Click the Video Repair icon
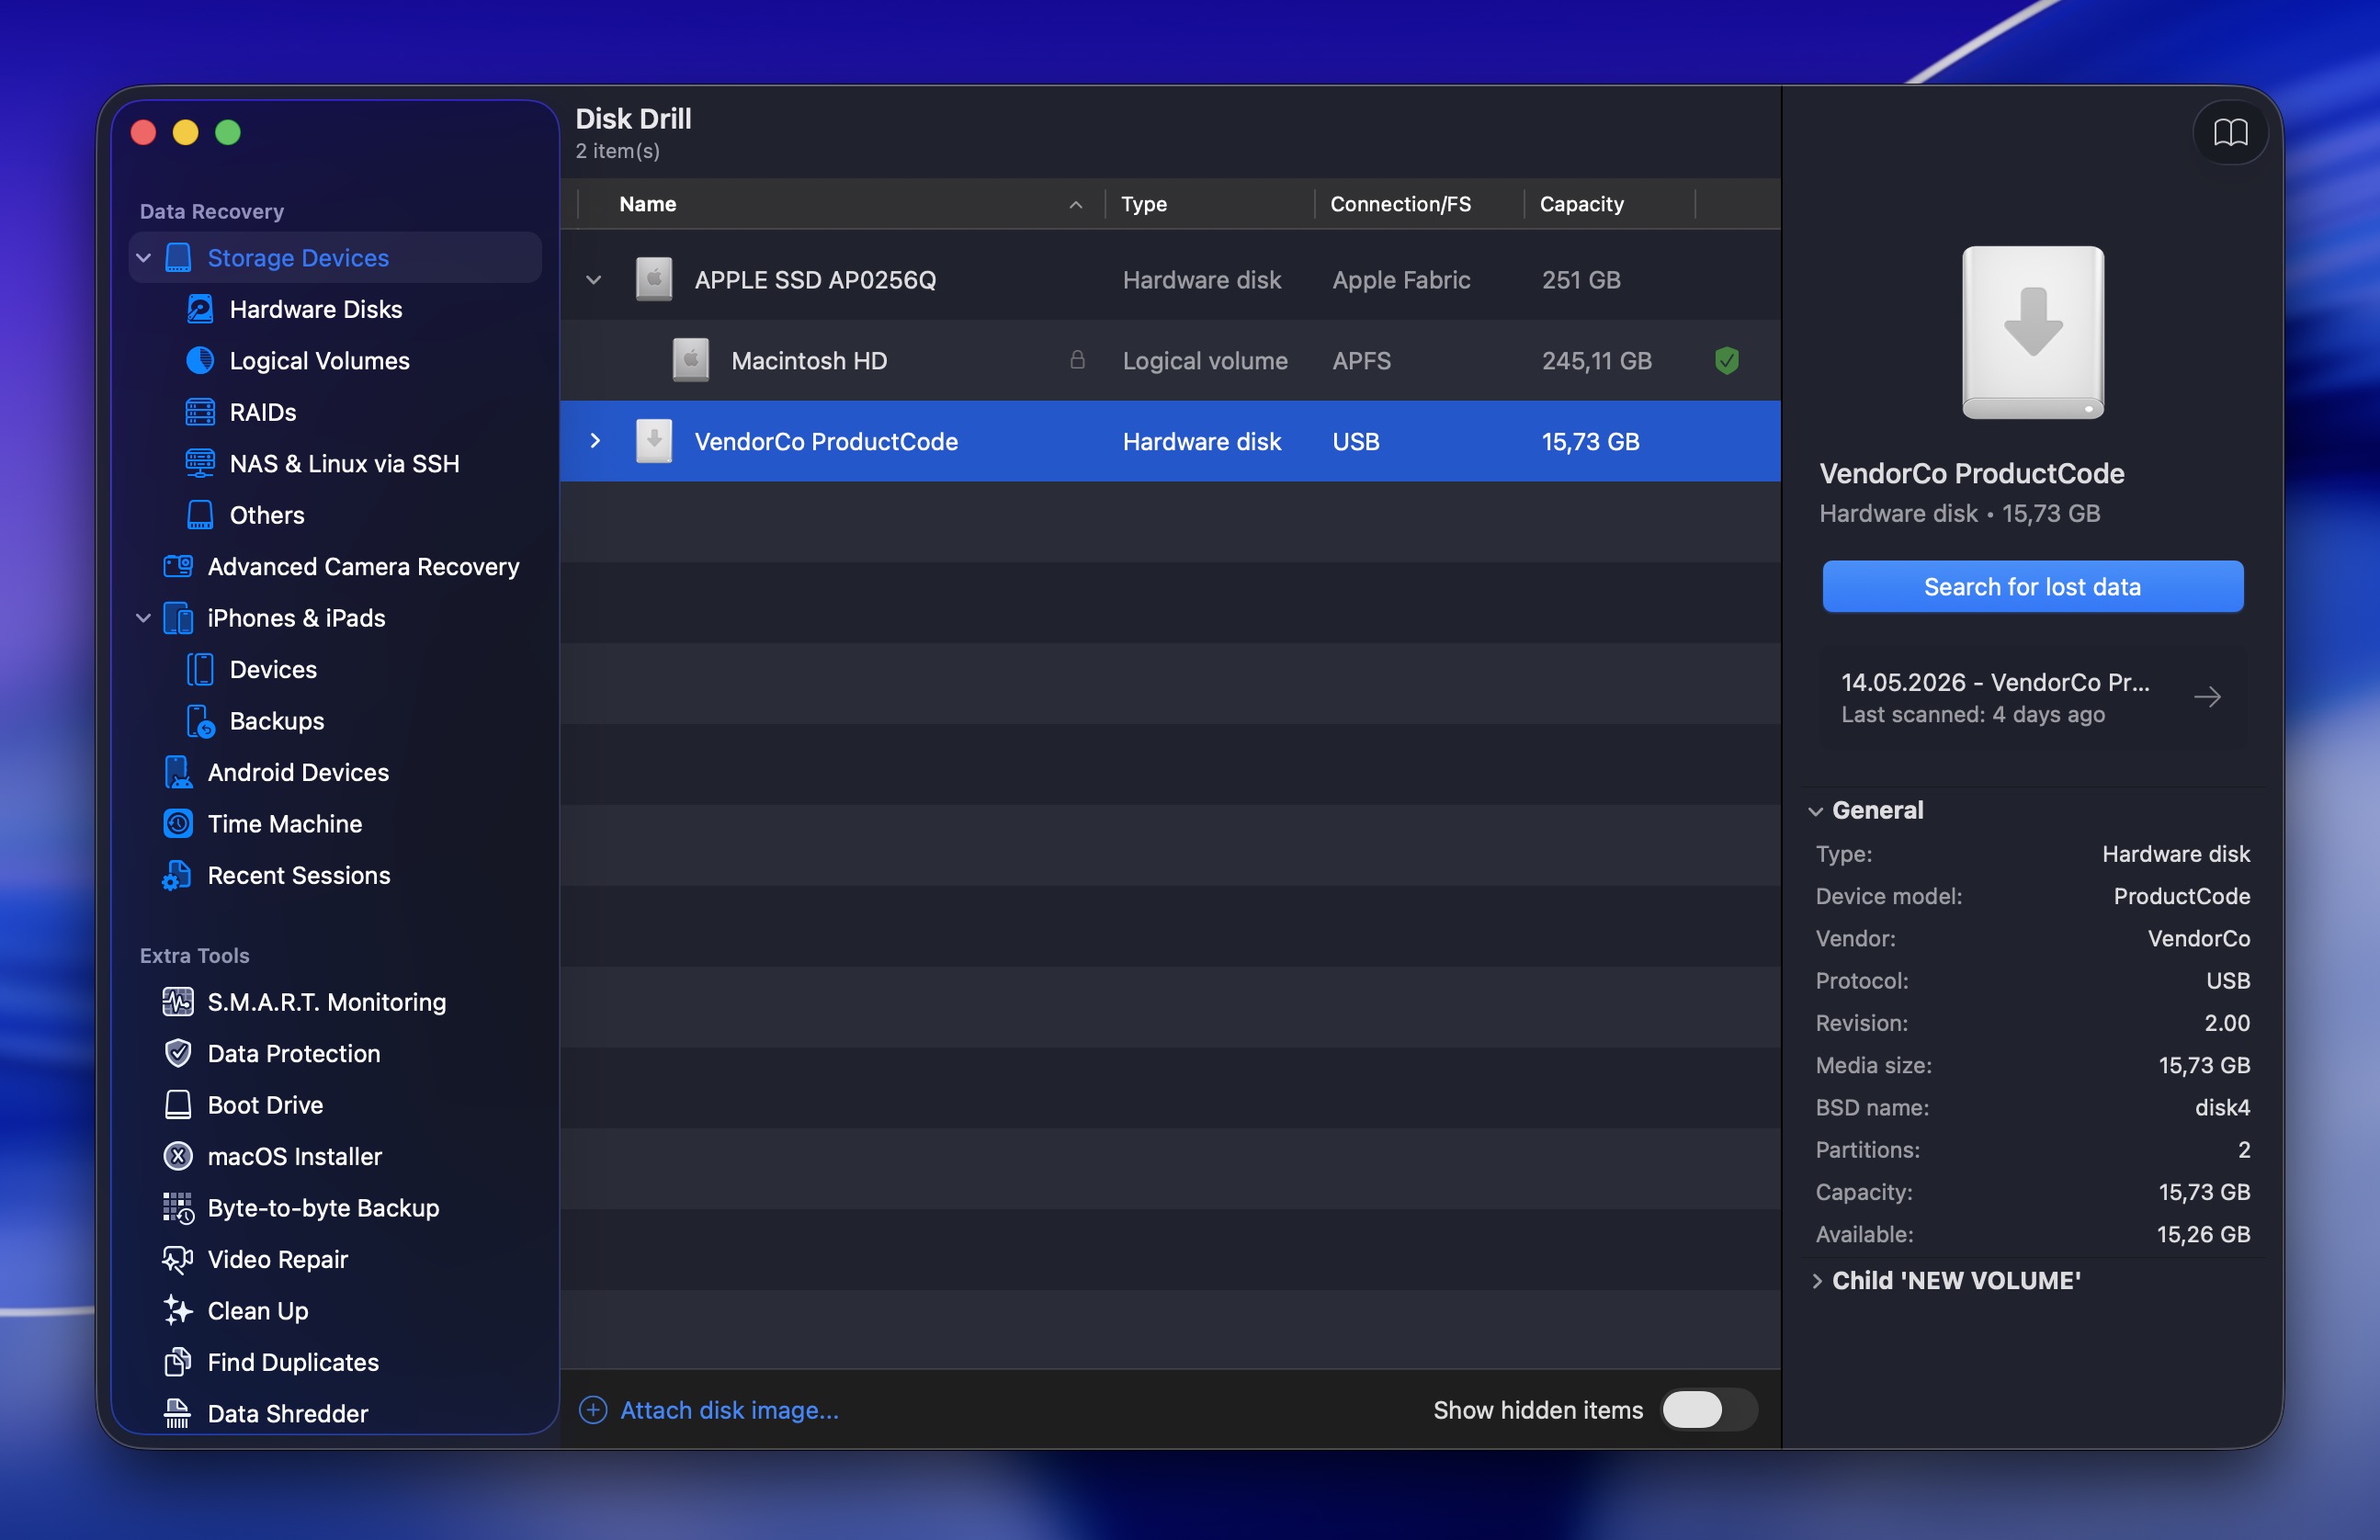 [x=178, y=1259]
